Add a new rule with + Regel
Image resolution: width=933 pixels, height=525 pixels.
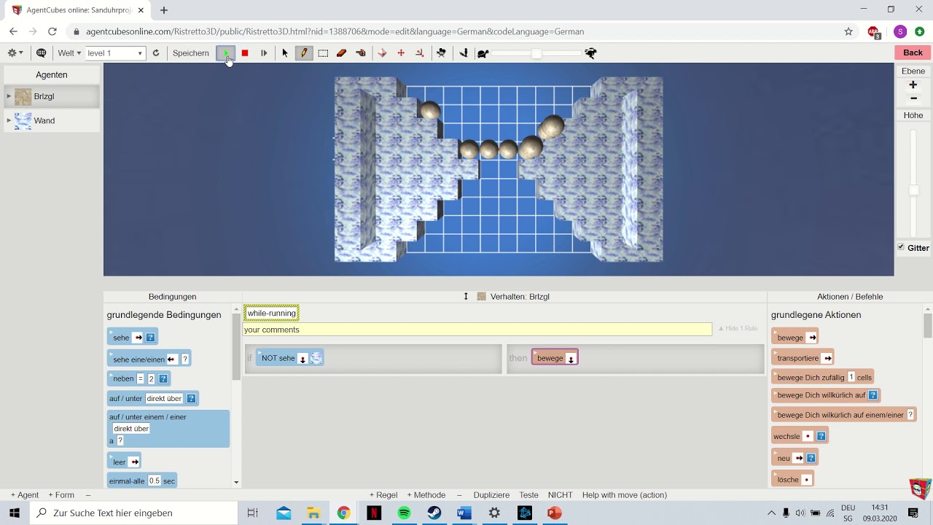click(383, 495)
